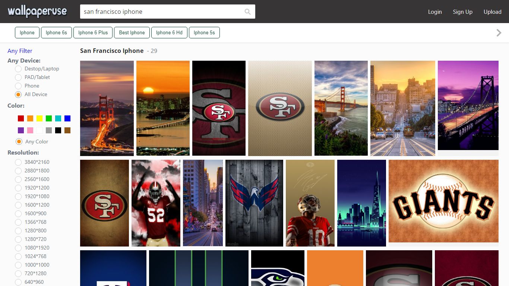Filter by the orange color swatch
509x286 pixels.
30,118
